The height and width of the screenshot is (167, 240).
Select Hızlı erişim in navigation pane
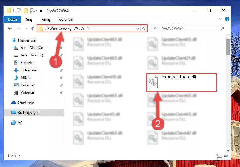pos(24,40)
